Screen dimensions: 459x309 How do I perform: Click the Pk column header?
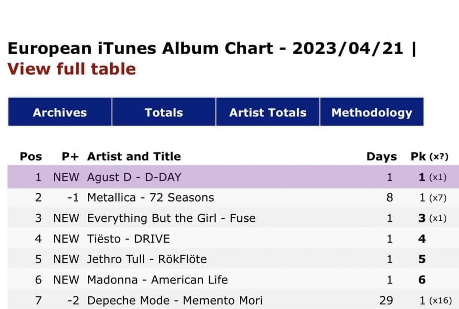point(419,157)
